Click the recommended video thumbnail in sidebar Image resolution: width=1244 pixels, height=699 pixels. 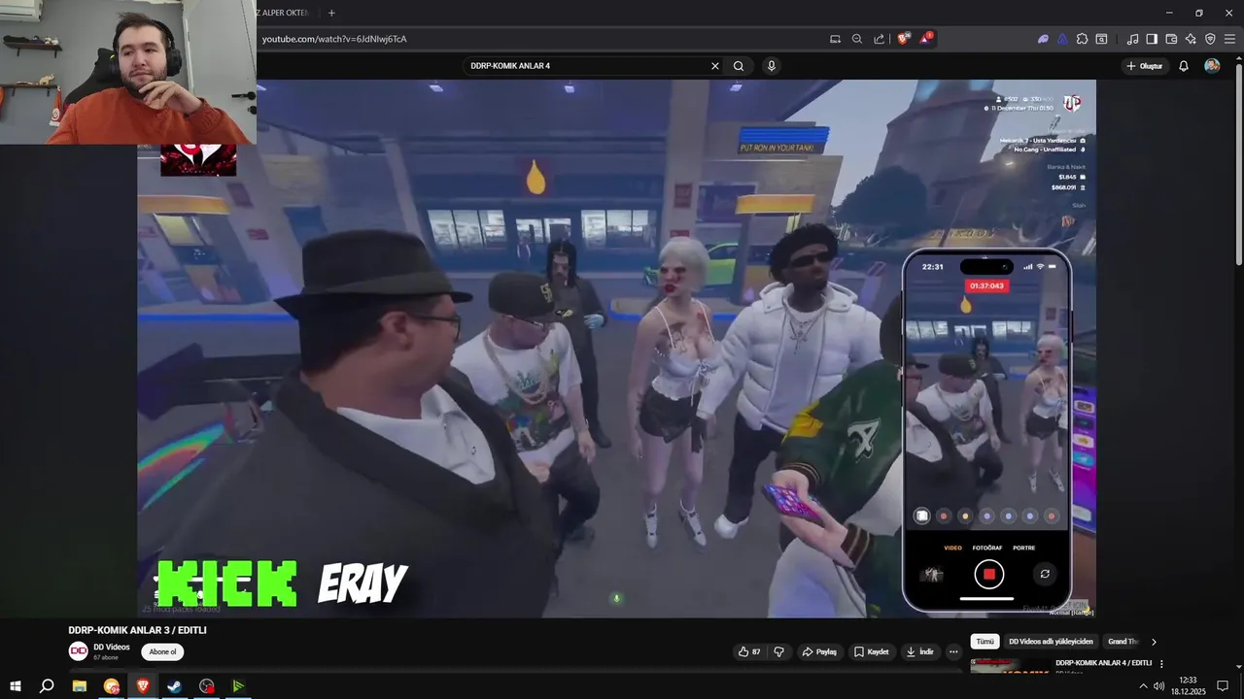pyautogui.click(x=1009, y=666)
